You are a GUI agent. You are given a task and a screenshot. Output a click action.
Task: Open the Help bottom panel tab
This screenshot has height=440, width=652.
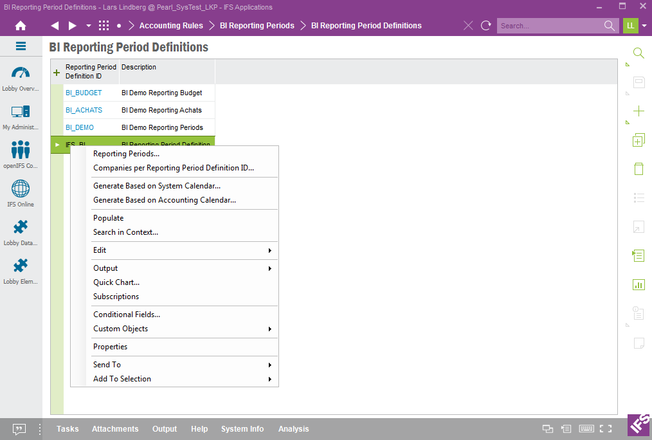[x=199, y=429]
